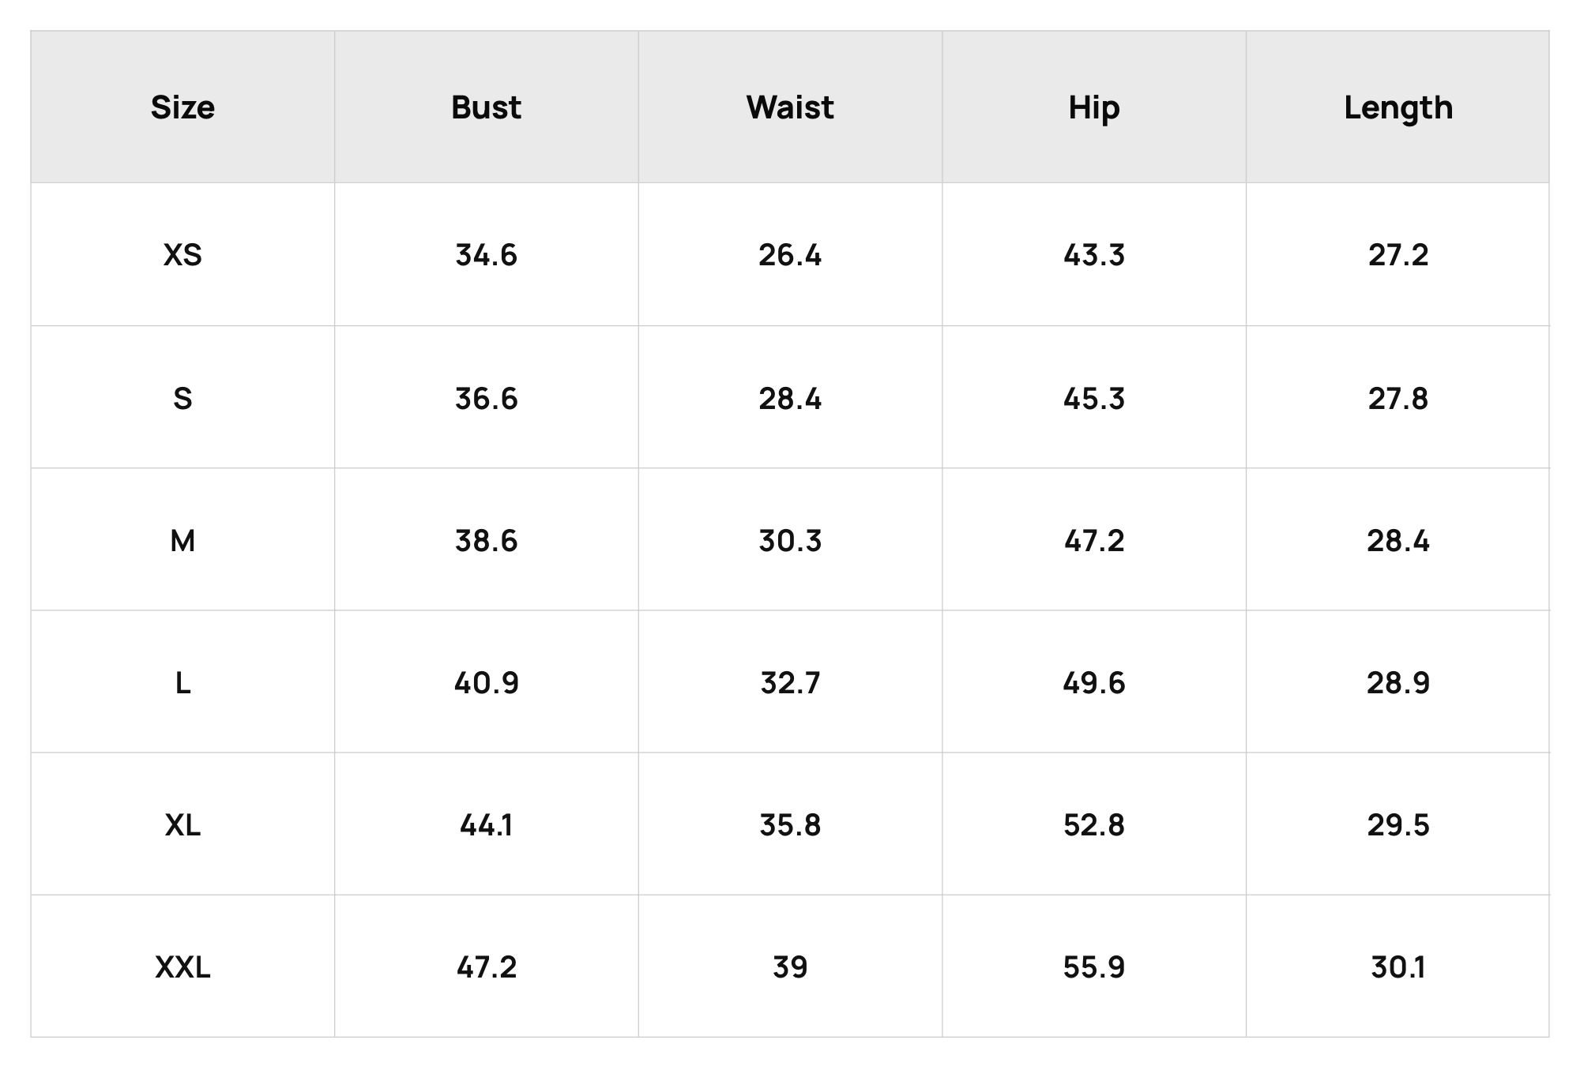Select the M size row label
1580x1066 pixels.
coord(182,541)
